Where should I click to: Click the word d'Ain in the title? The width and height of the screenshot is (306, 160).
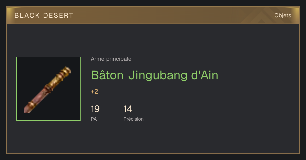205,75
